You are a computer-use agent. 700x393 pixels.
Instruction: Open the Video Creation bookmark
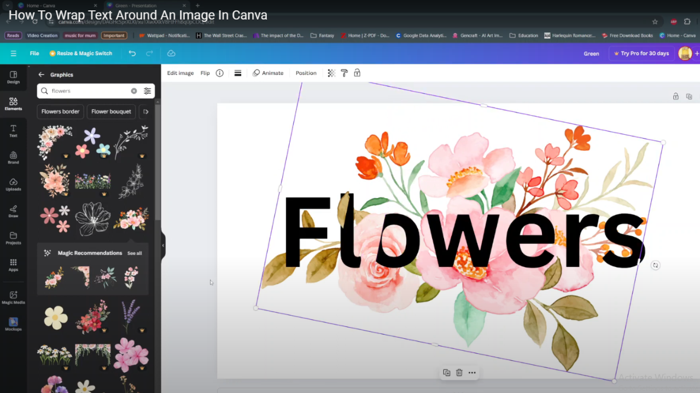[42, 35]
